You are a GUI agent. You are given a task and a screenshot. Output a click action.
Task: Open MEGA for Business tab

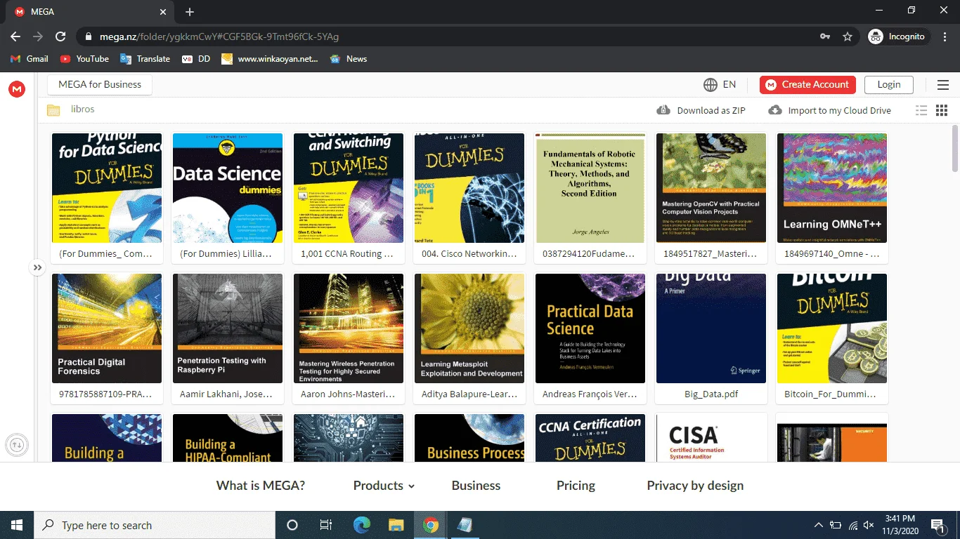coord(100,85)
